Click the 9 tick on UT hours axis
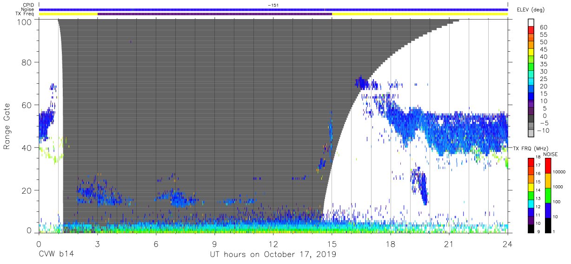The height and width of the screenshot is (264, 571). (214, 244)
